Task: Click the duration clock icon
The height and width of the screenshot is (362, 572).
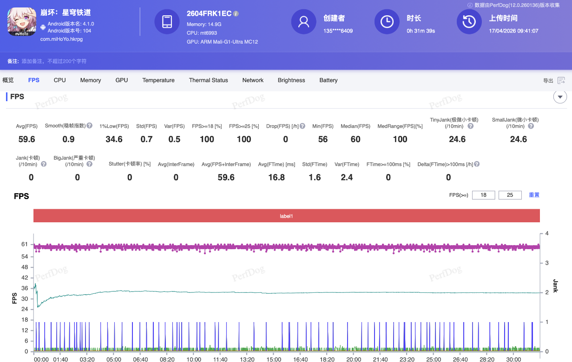Action: [x=387, y=22]
